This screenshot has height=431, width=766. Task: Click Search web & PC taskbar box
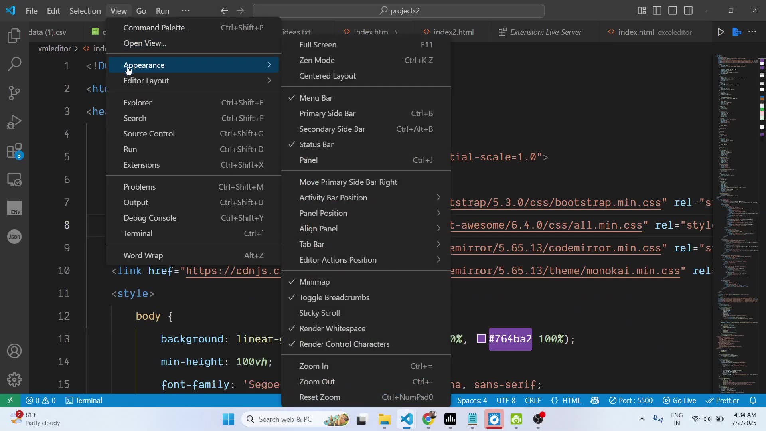pos(296,419)
